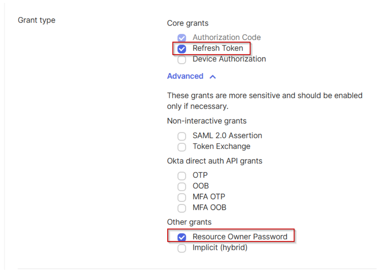Select the MFA OTP checkbox
Screen dimensions: 388x271
tap(182, 197)
